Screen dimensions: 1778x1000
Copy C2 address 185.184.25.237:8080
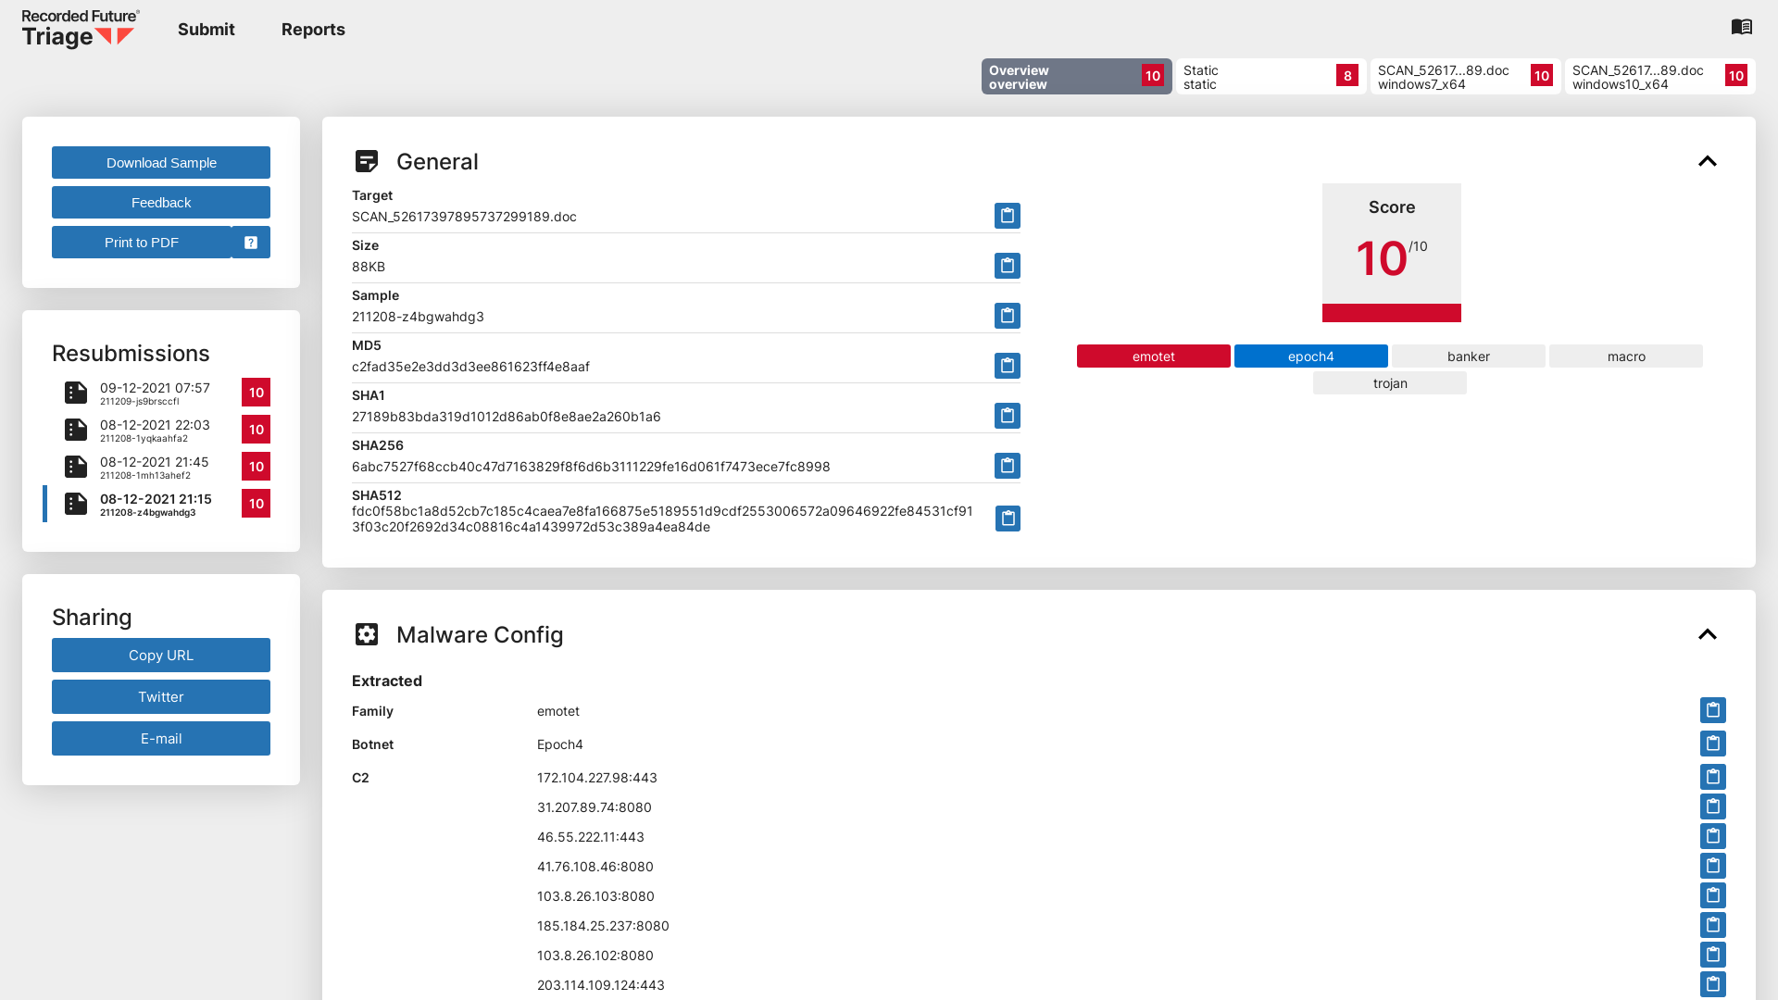[x=1713, y=925]
